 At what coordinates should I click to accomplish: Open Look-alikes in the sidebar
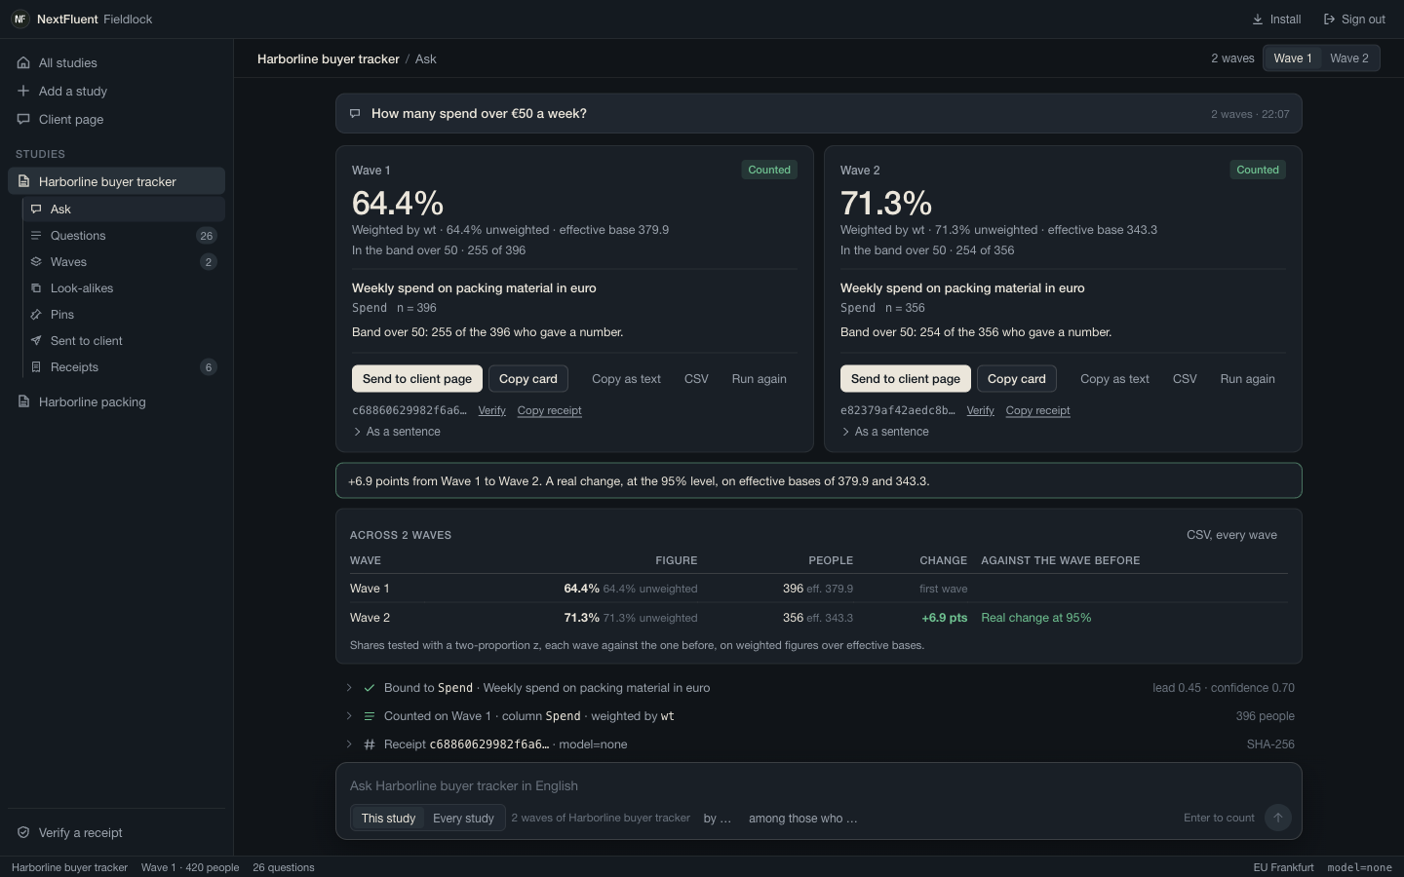pyautogui.click(x=123, y=288)
